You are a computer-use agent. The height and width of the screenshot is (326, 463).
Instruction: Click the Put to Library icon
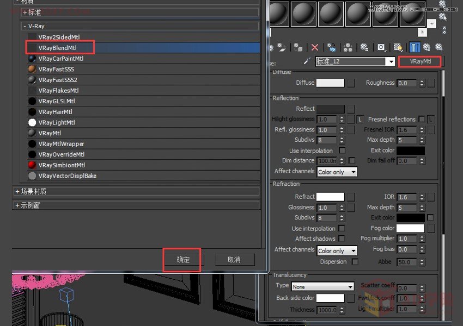(364, 47)
